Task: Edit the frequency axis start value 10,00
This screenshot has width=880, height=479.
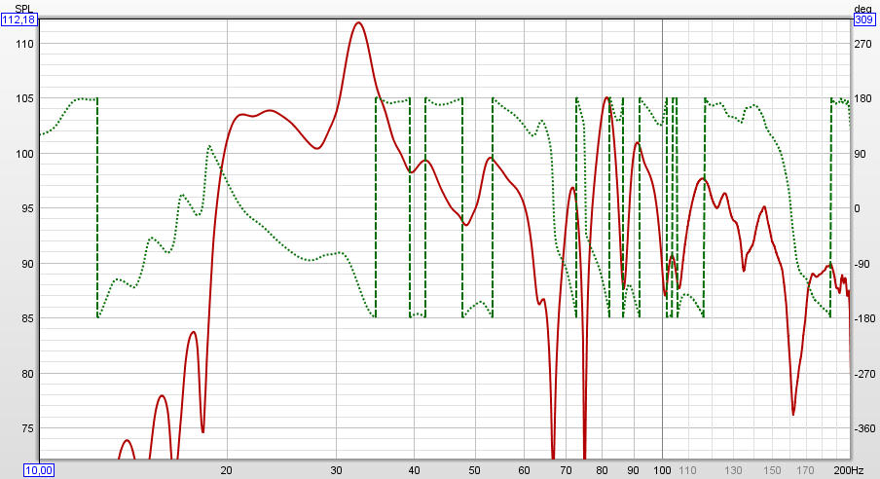Action: [39, 470]
